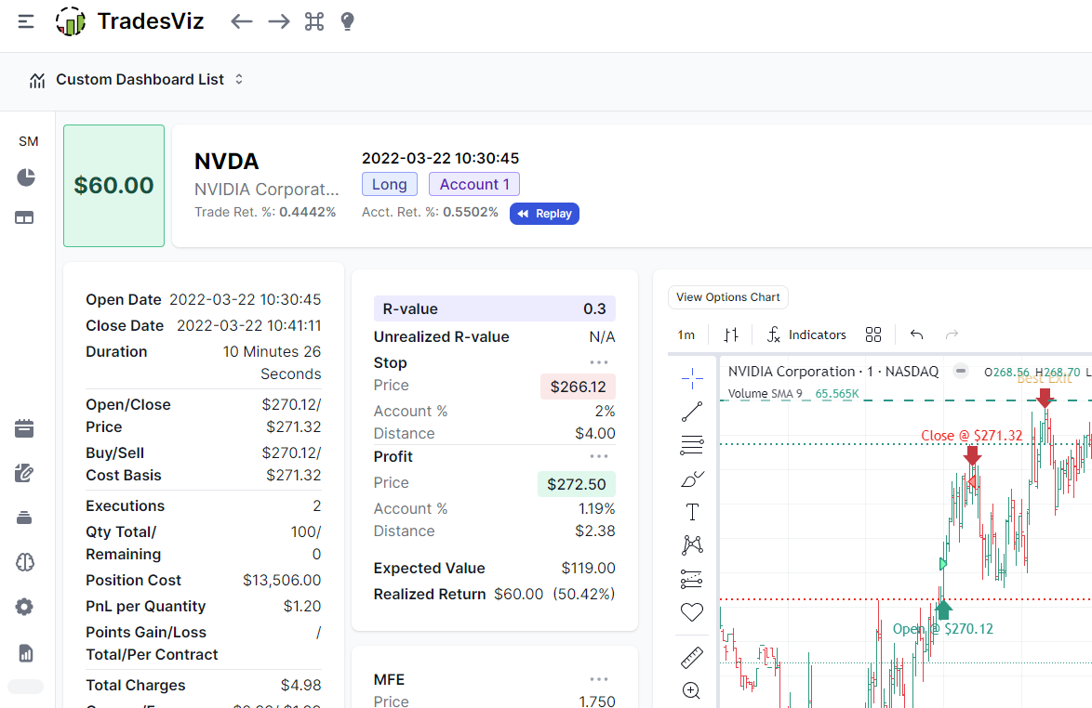
Task: Click the TradesViz logo
Action: point(129,21)
